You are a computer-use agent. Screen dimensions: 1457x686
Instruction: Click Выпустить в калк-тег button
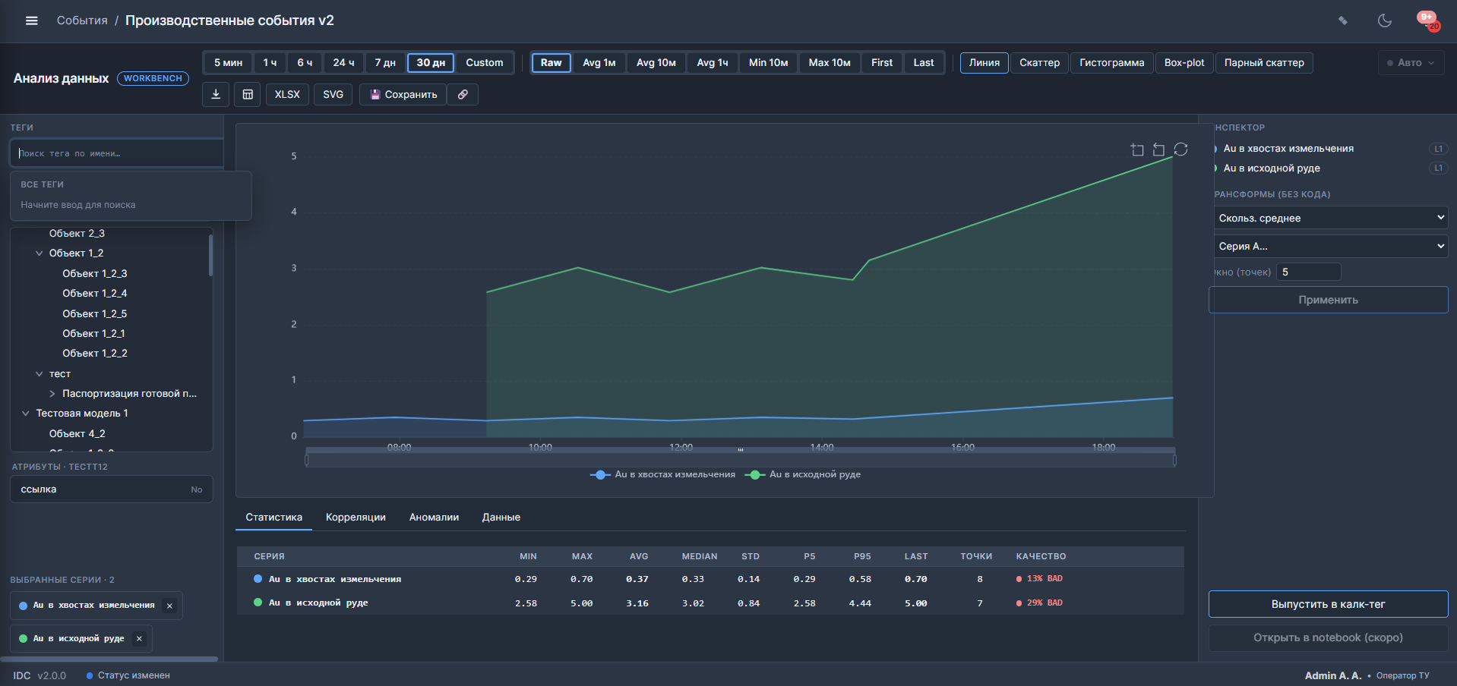1329,604
